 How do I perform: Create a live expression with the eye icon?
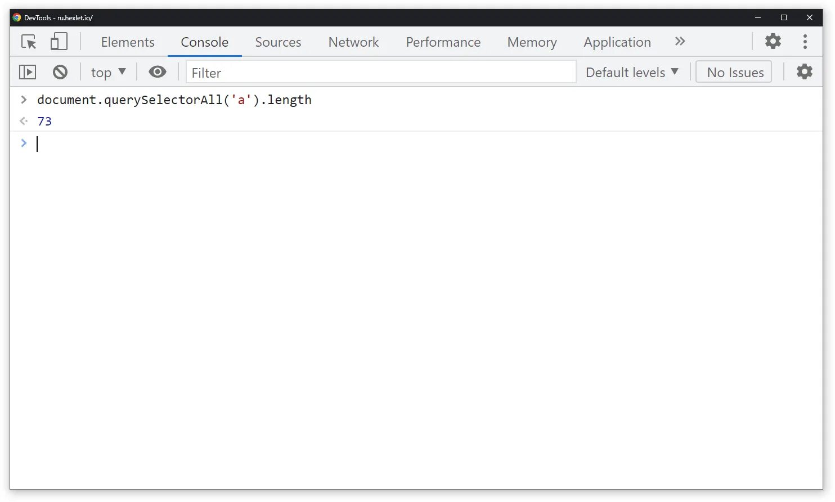point(158,71)
